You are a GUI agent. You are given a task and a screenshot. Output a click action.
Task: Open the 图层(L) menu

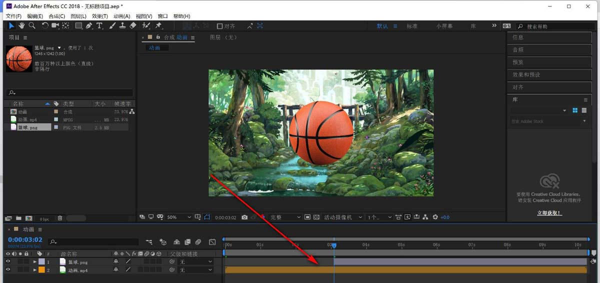78,16
